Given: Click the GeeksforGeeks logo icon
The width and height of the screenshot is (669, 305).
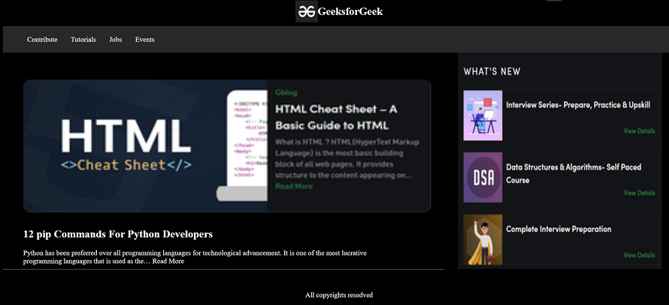Looking at the screenshot, I should [307, 11].
